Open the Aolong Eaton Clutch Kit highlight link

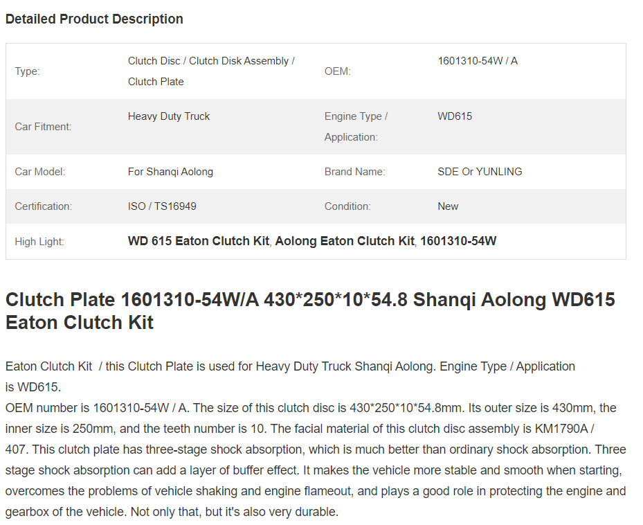tap(345, 241)
